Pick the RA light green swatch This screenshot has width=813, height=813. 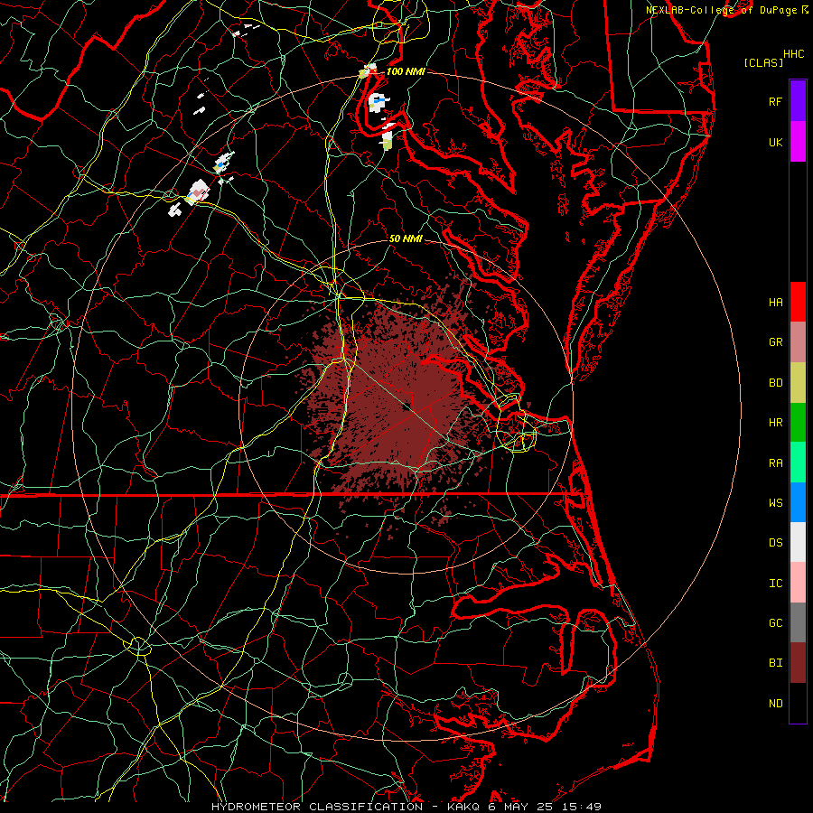[798, 463]
